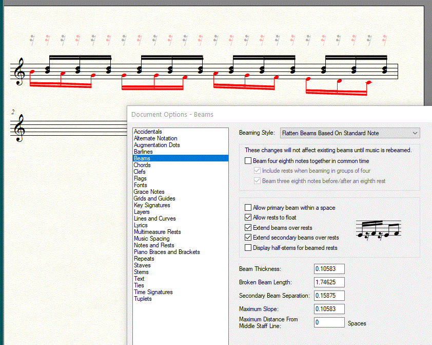Choose Time Signatures from the category list
Screen dimensions: 432x345
pos(153,292)
